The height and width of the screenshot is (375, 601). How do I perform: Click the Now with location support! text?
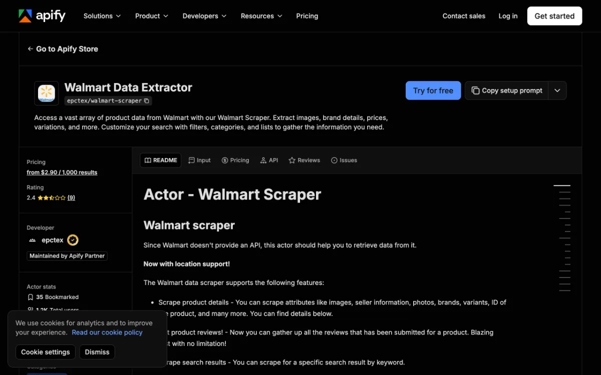(187, 264)
